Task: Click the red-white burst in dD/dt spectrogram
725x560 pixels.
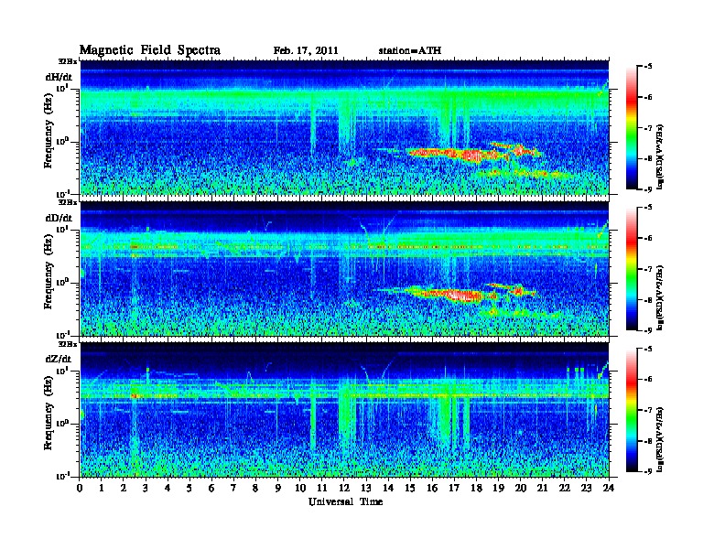Action: (x=464, y=295)
